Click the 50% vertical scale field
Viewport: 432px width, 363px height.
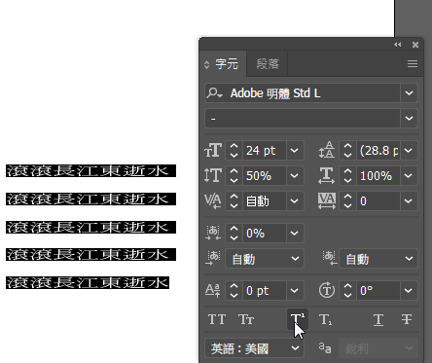click(x=265, y=175)
